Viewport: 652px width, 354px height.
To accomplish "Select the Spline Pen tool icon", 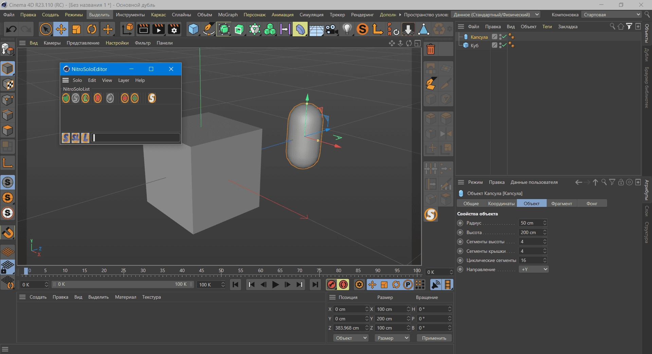I will (209, 29).
